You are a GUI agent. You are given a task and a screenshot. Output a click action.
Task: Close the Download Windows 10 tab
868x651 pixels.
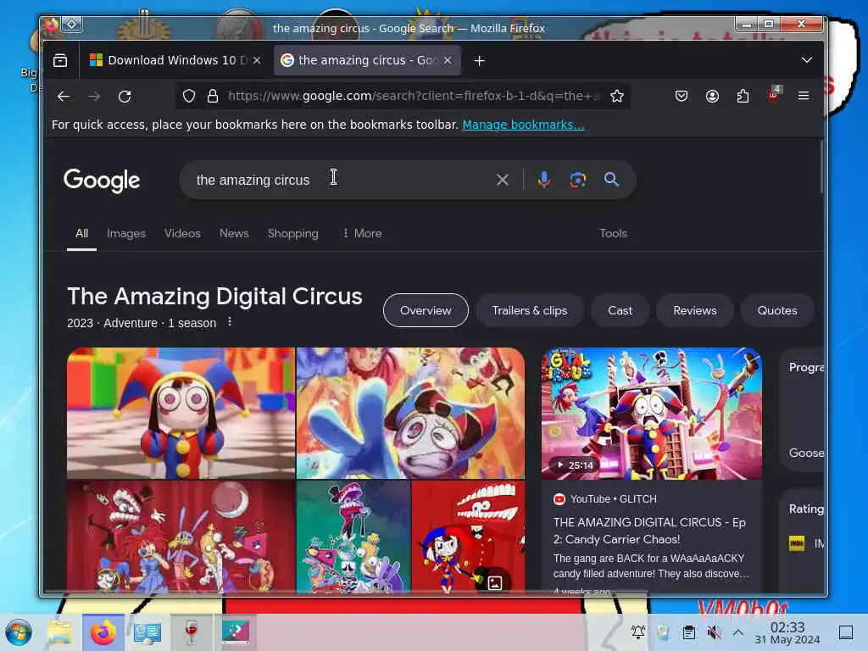257,60
